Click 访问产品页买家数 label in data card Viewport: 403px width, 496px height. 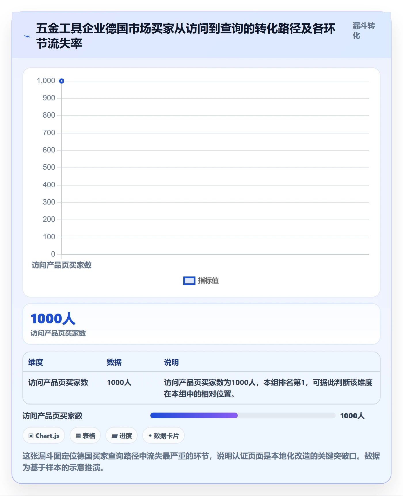(58, 333)
